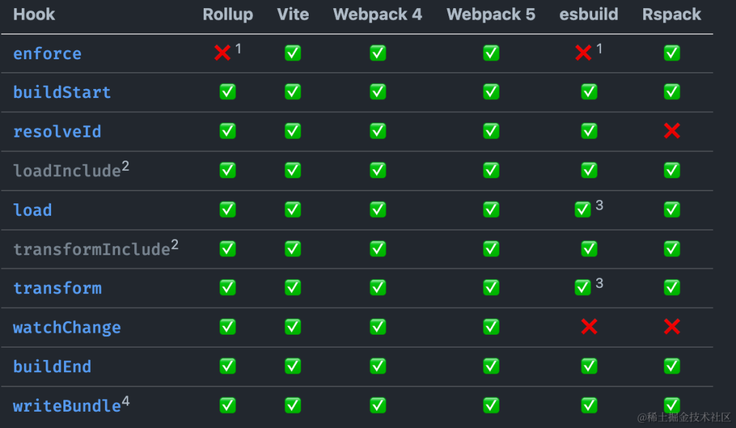Click green check for buildEnd under Webpack 4
This screenshot has width=736, height=428.
(x=378, y=365)
